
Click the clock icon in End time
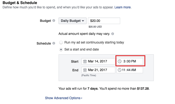point(120,70)
